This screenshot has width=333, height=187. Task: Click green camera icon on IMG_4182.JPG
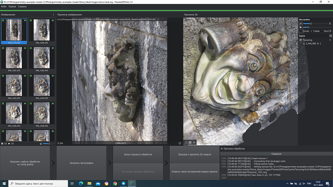click(53, 48)
